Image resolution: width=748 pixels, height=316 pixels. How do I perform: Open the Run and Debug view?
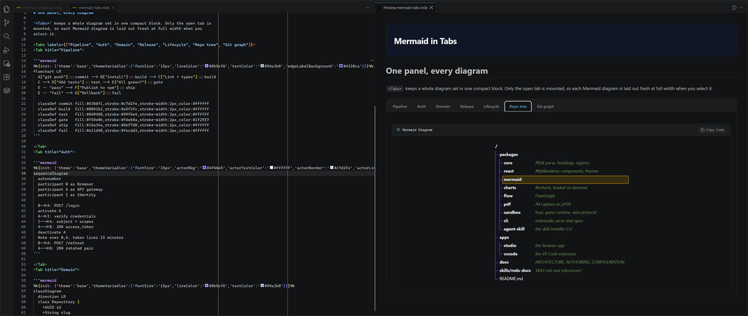pos(7,50)
